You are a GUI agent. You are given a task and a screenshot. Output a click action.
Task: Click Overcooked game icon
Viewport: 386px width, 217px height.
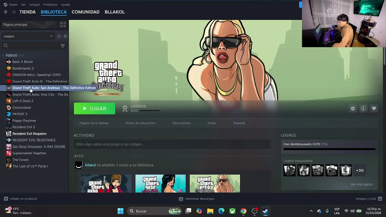pos(9,108)
